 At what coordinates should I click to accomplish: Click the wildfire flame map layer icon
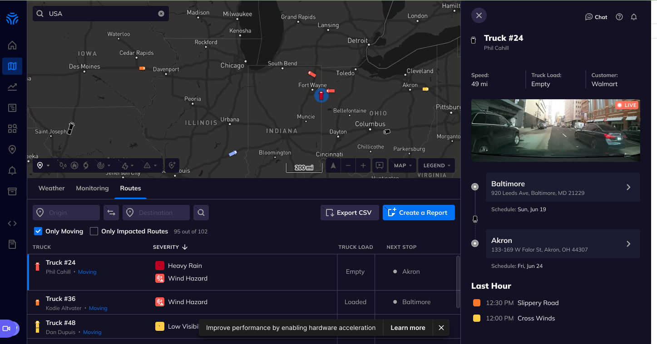[x=74, y=165]
